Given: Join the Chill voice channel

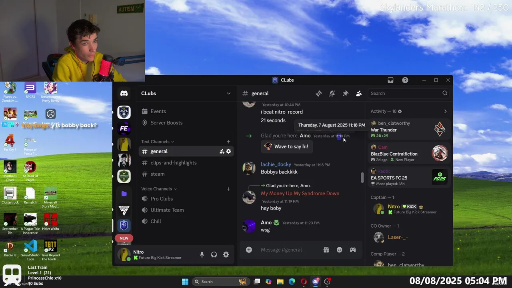Looking at the screenshot, I should pyautogui.click(x=186, y=221).
